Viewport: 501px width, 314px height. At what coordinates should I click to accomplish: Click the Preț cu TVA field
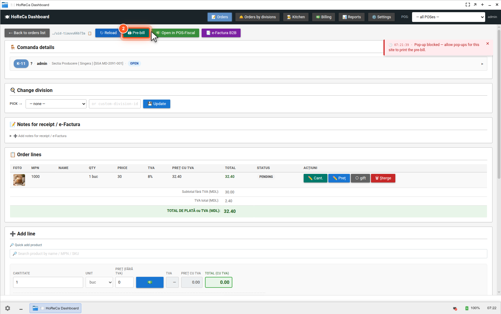(x=192, y=282)
